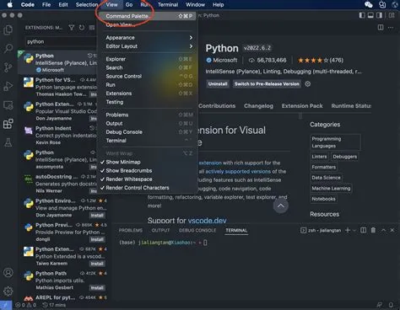Select Testing in the View menu

click(x=147, y=102)
